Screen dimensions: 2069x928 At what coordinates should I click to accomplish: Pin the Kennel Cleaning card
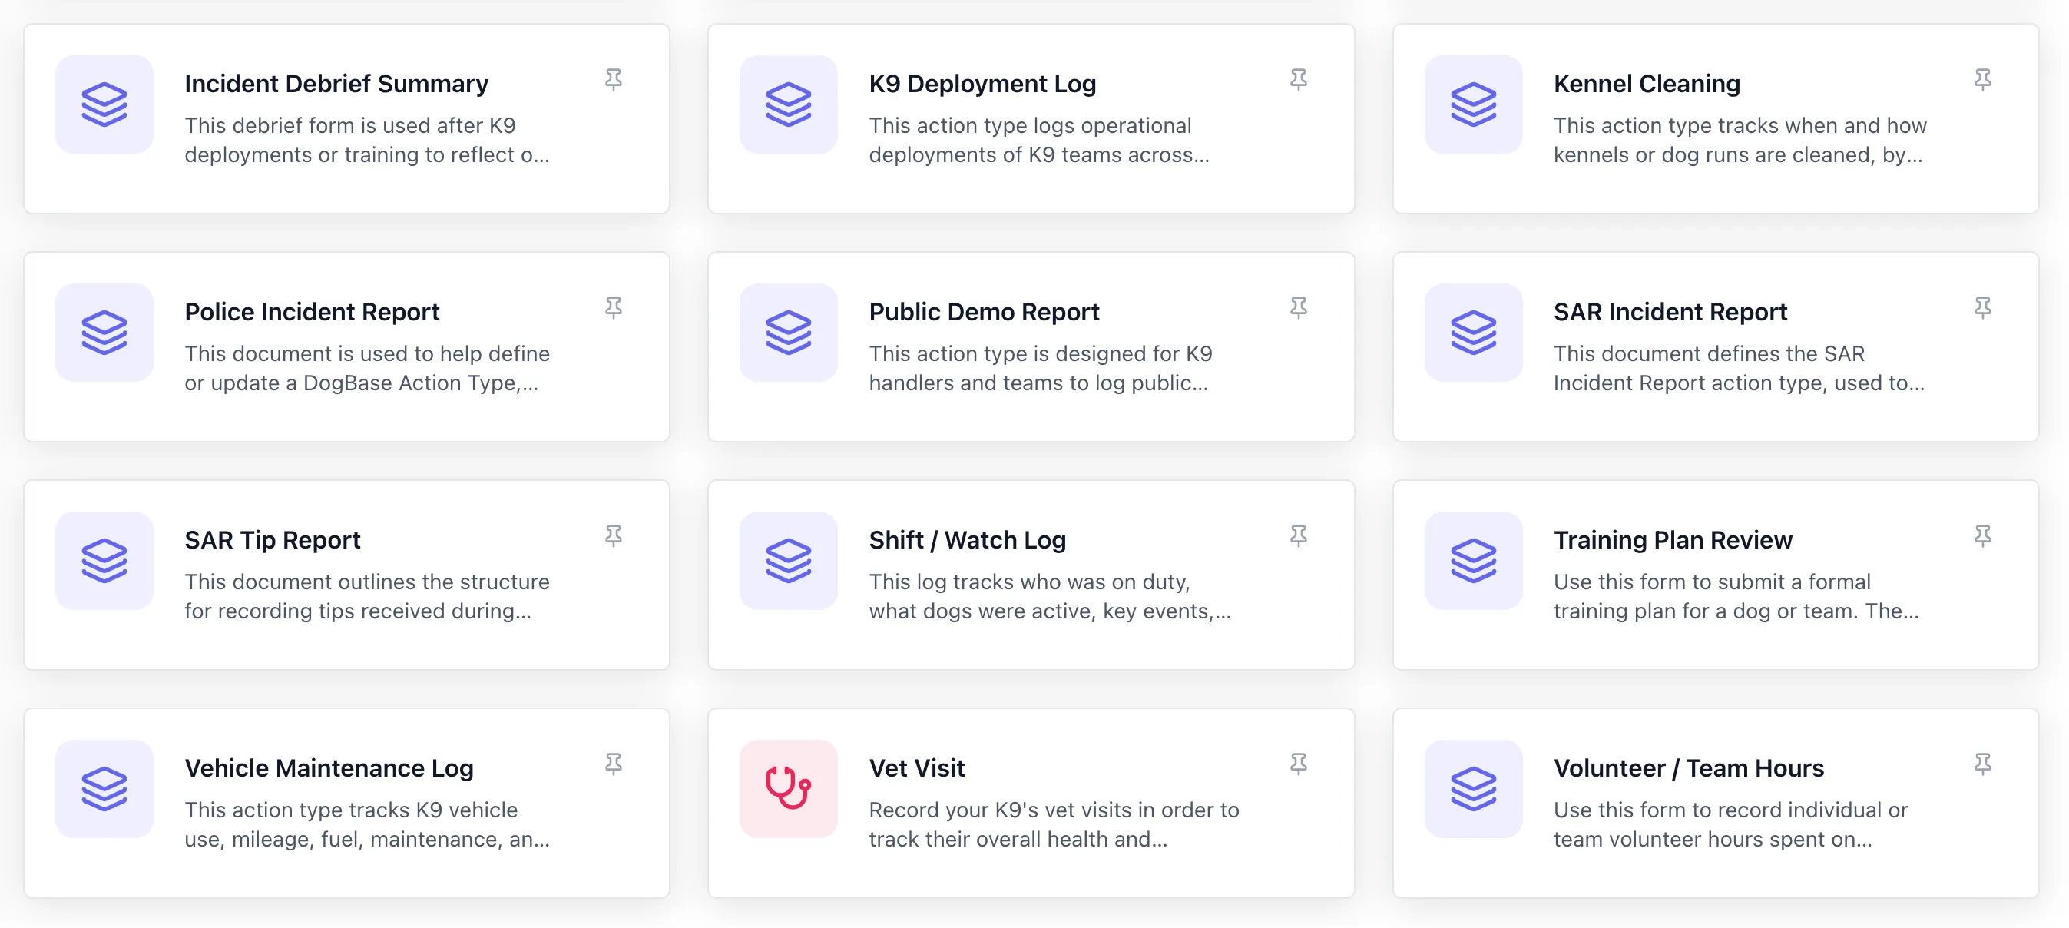click(x=1983, y=80)
